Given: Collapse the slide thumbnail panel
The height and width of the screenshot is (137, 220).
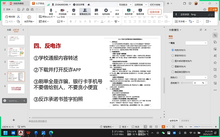Looking at the screenshot, I should pyautogui.click(x=23, y=30).
